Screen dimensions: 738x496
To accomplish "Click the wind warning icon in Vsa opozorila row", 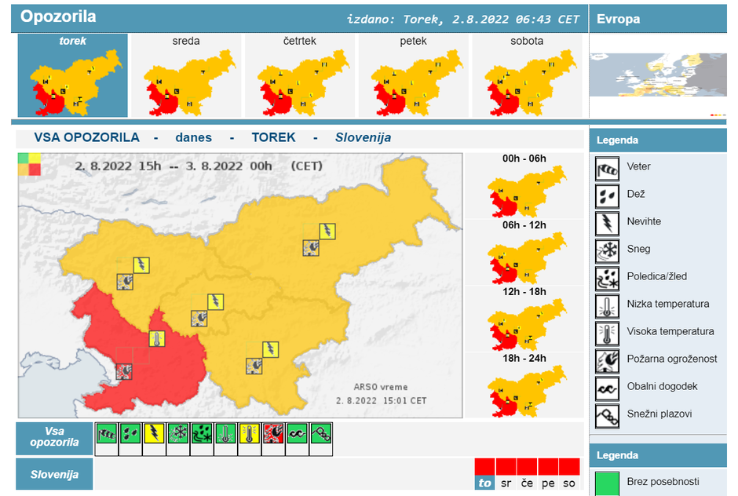I will pyautogui.click(x=107, y=435).
